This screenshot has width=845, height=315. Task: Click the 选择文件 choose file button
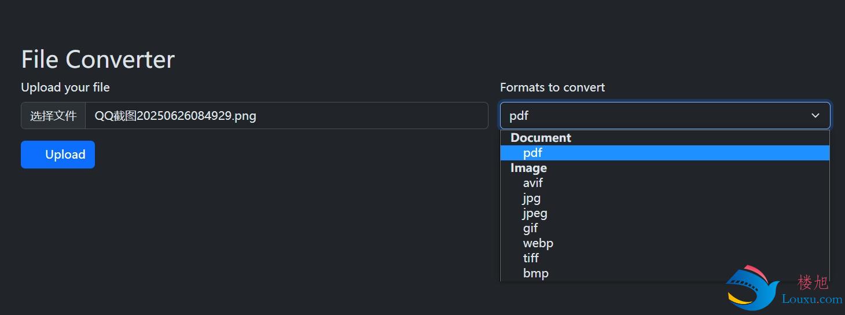coord(53,116)
